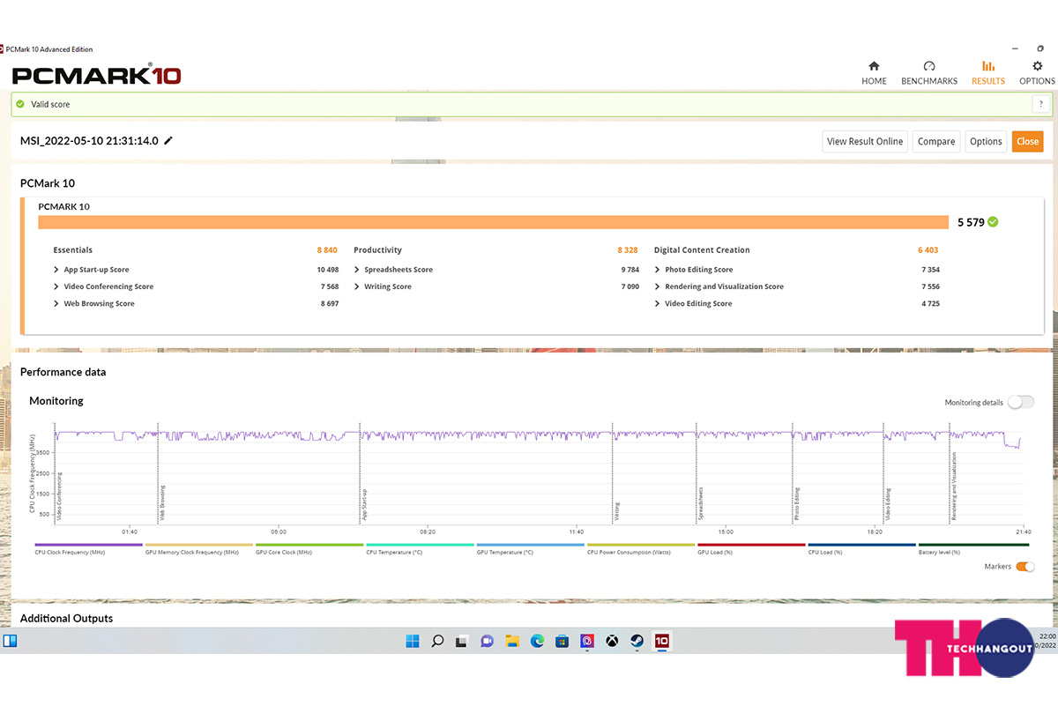
Task: Click the App Start-up marker on chart
Action: [x=364, y=505]
